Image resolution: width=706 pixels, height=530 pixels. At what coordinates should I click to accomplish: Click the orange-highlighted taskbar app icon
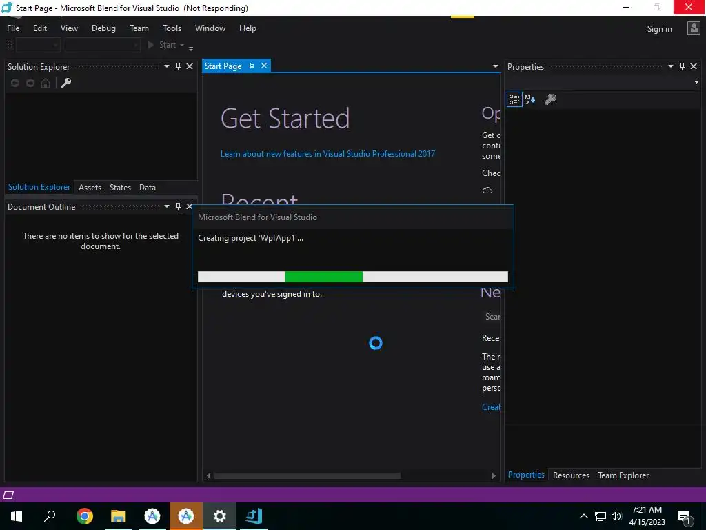point(186,516)
